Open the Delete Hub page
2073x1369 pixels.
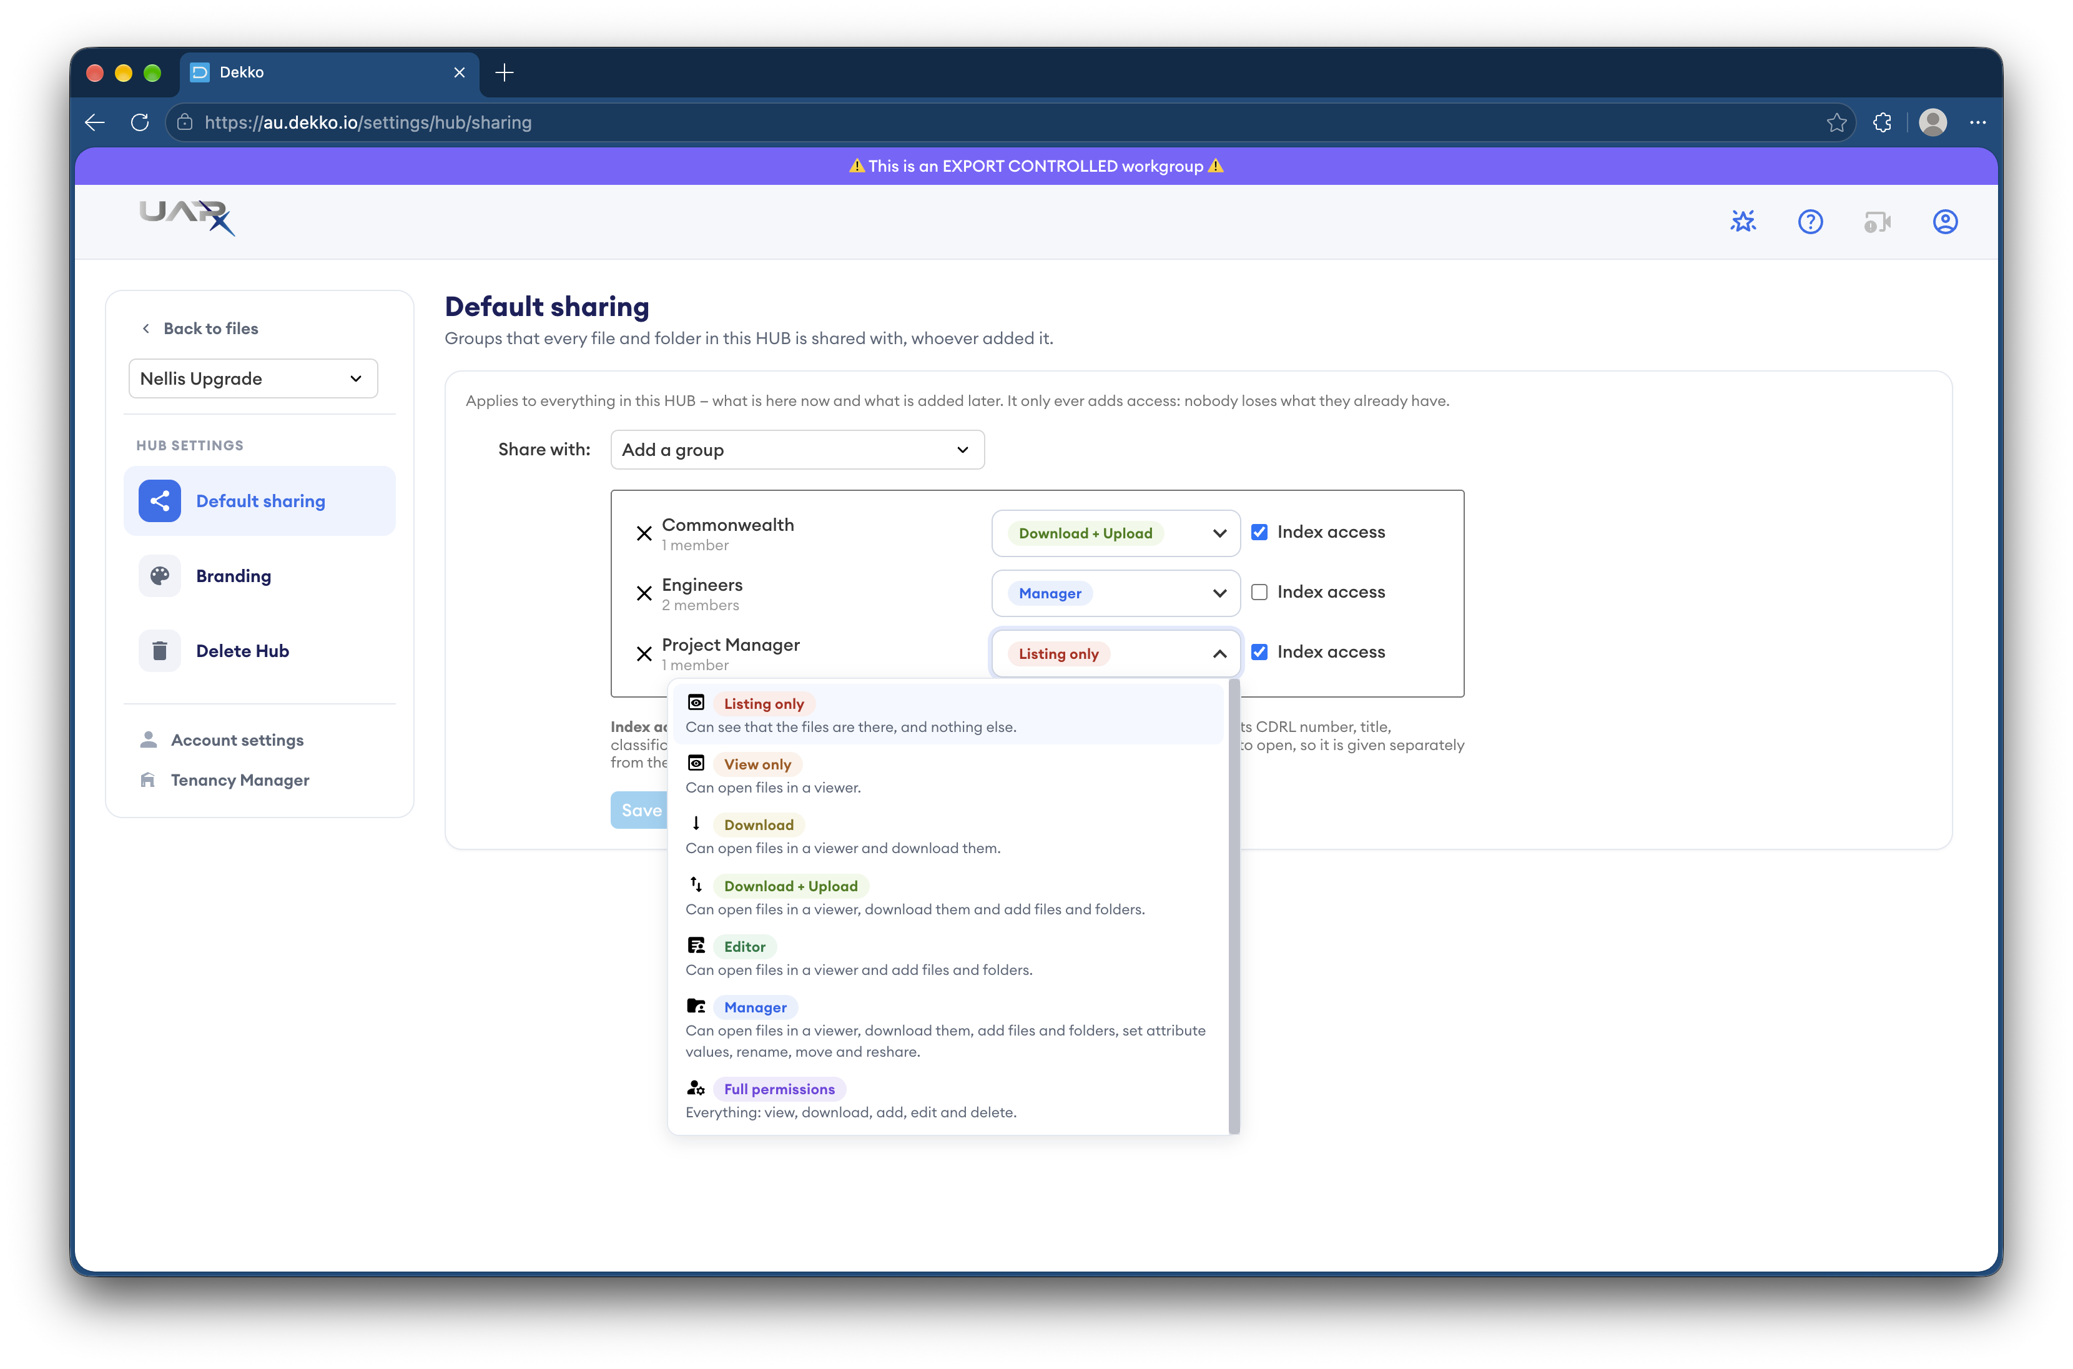[x=259, y=651]
